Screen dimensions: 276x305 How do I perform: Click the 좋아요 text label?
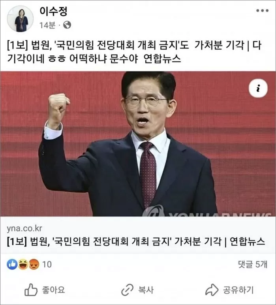click(53, 290)
